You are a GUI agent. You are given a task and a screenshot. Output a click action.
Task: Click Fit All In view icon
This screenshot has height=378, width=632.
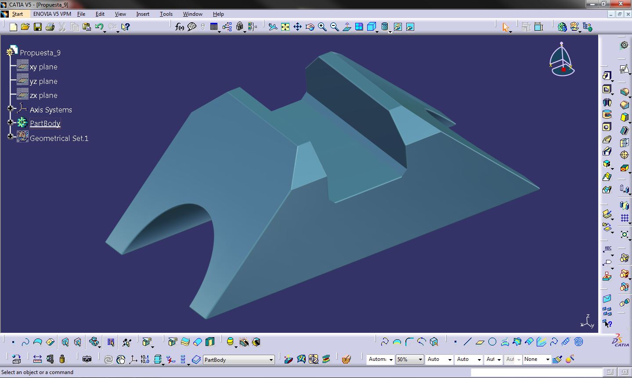pyautogui.click(x=285, y=27)
